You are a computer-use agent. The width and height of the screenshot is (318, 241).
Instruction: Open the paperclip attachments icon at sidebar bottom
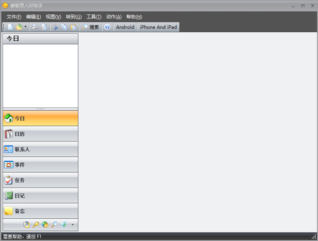[x=26, y=225]
